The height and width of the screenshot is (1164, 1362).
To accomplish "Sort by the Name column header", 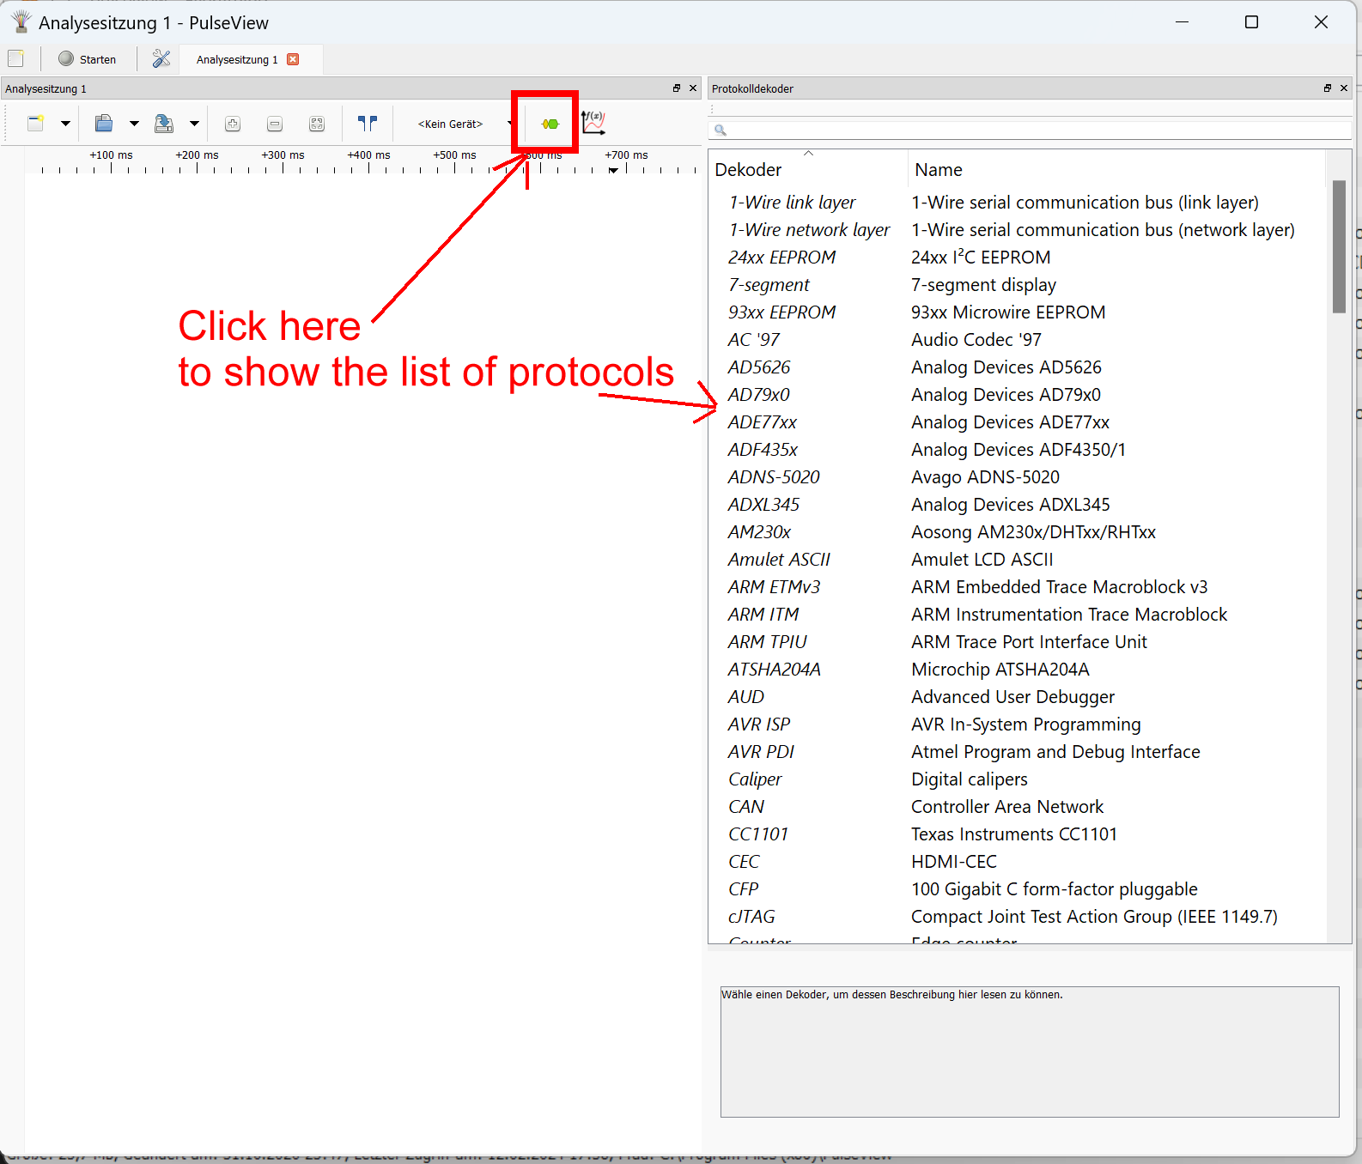I will [x=1116, y=169].
